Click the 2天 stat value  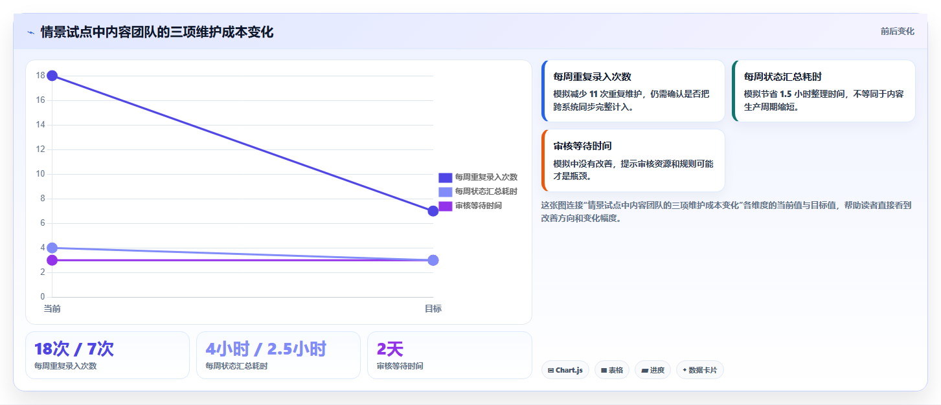pos(390,349)
